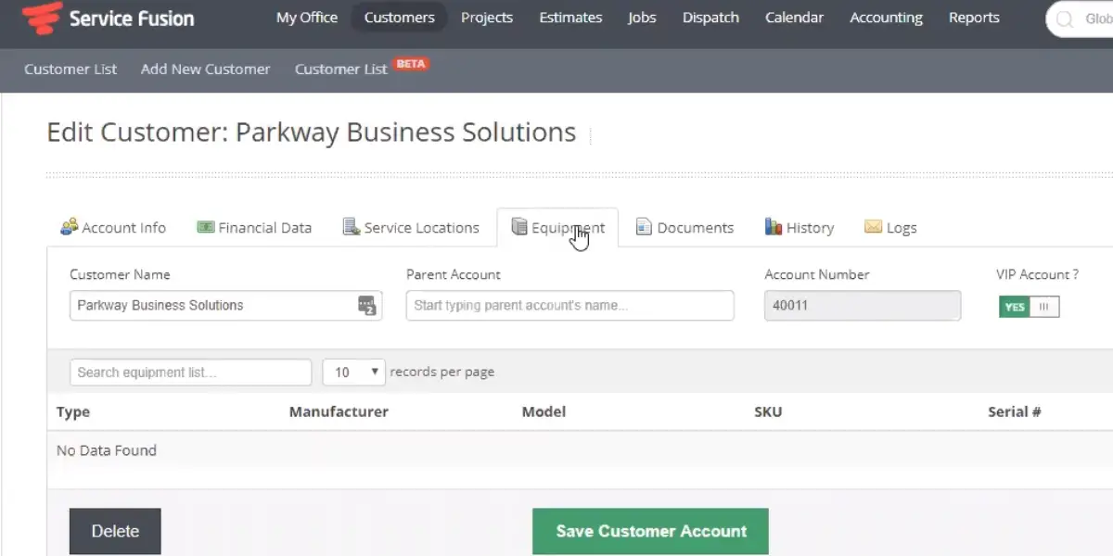
Task: Click Save Customer Account button
Action: (x=650, y=531)
